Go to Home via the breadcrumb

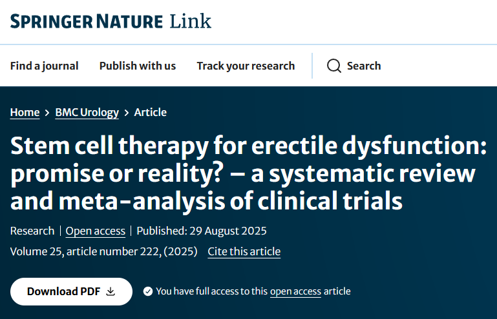click(x=25, y=112)
